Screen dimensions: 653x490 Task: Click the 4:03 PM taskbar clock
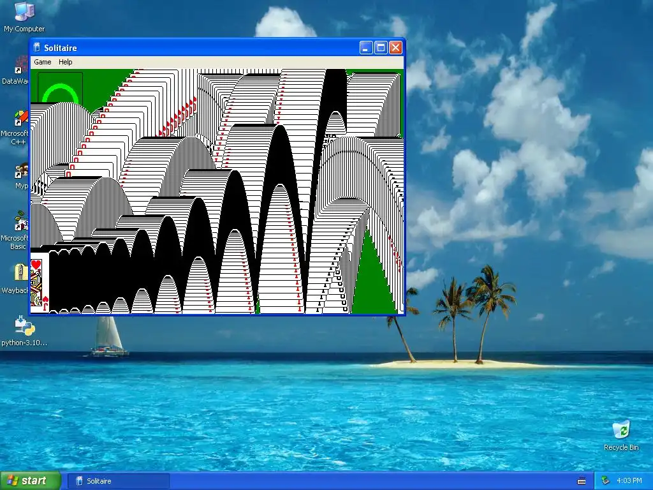(629, 481)
